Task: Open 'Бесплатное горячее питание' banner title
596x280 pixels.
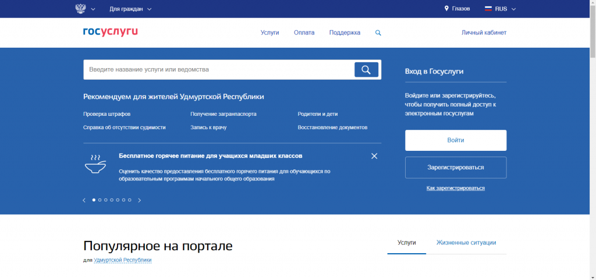Action: (x=211, y=156)
